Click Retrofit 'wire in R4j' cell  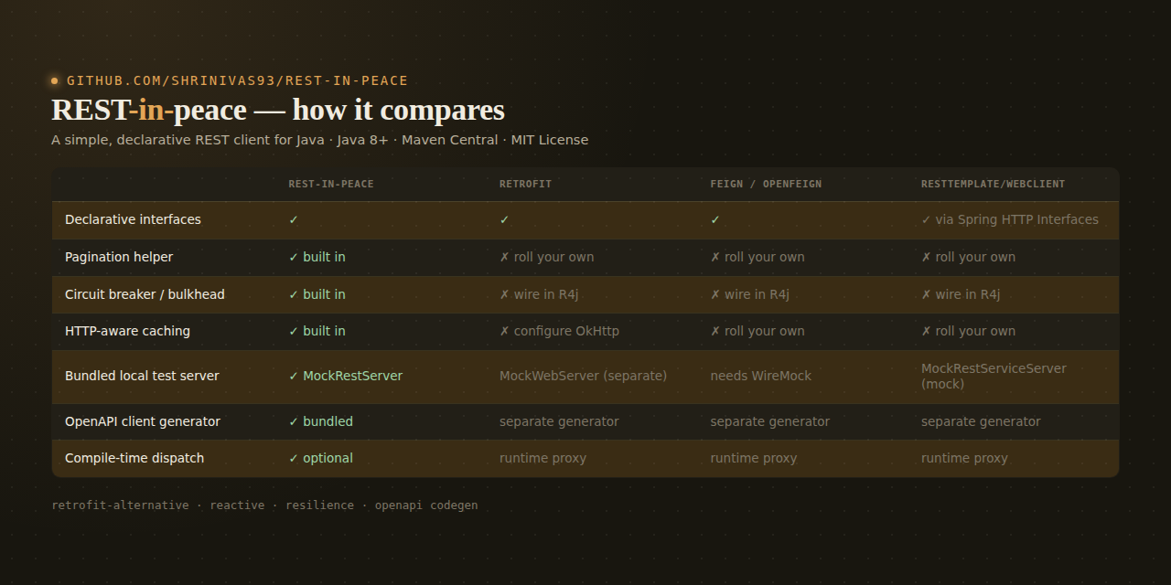(539, 294)
